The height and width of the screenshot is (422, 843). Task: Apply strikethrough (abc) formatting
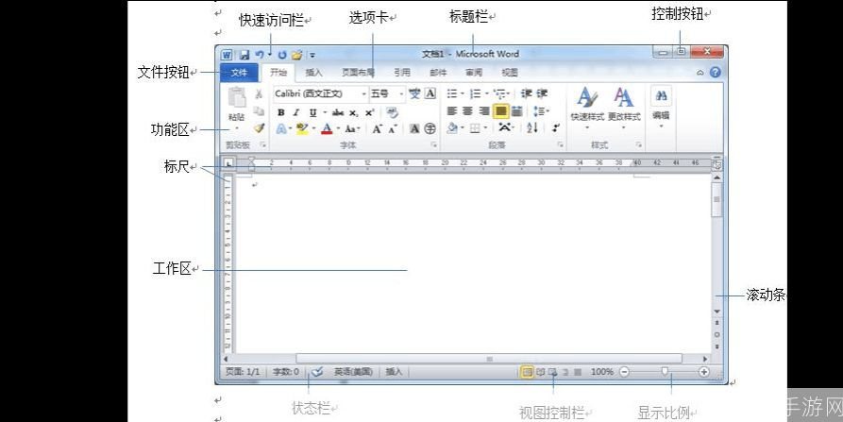[x=338, y=113]
